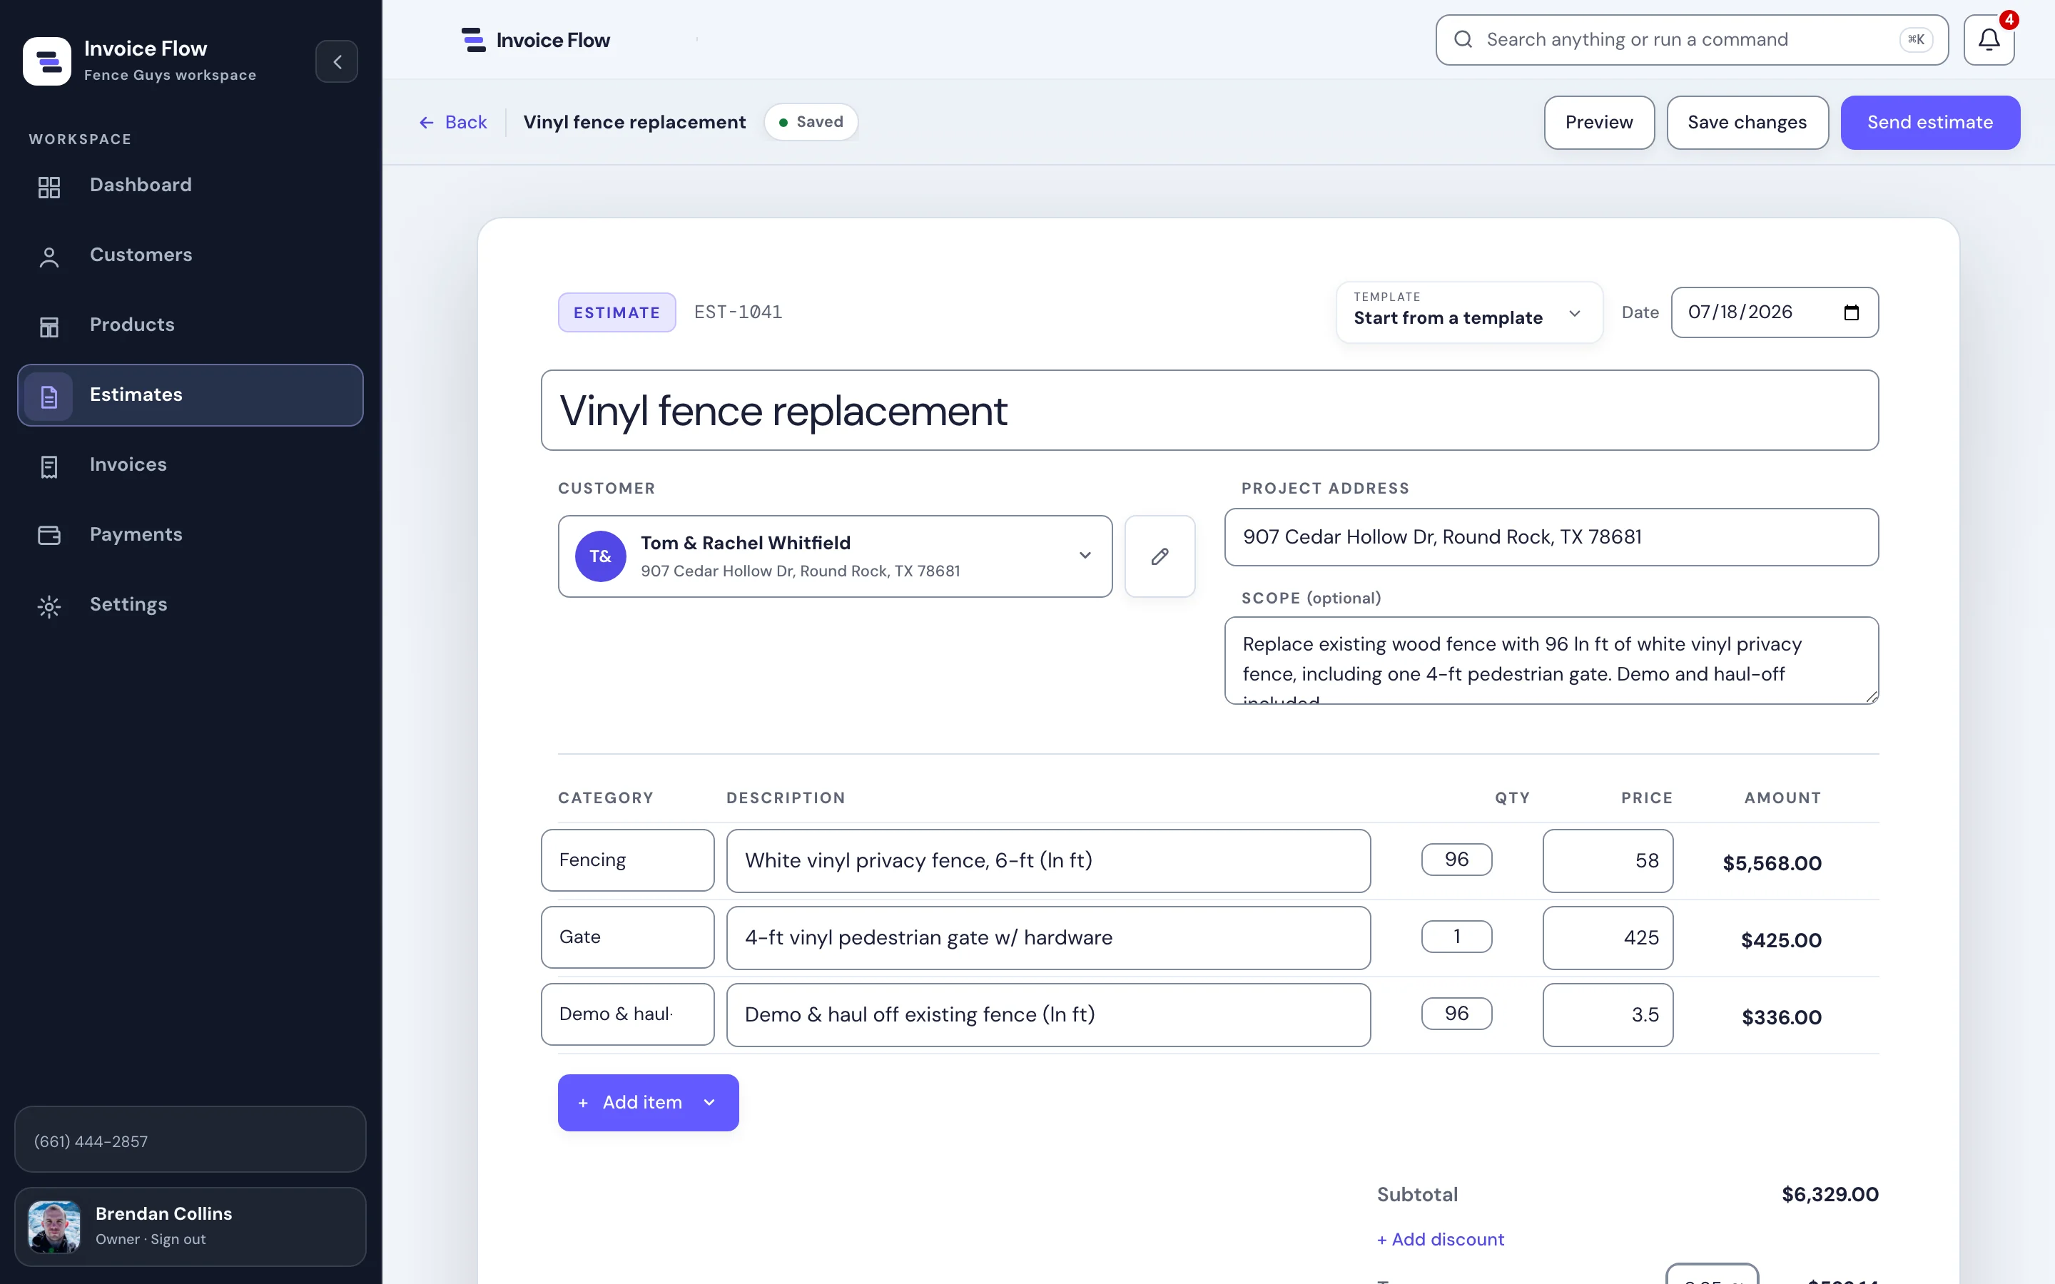Edit Demo & haul off existing fence description

click(1048, 1014)
